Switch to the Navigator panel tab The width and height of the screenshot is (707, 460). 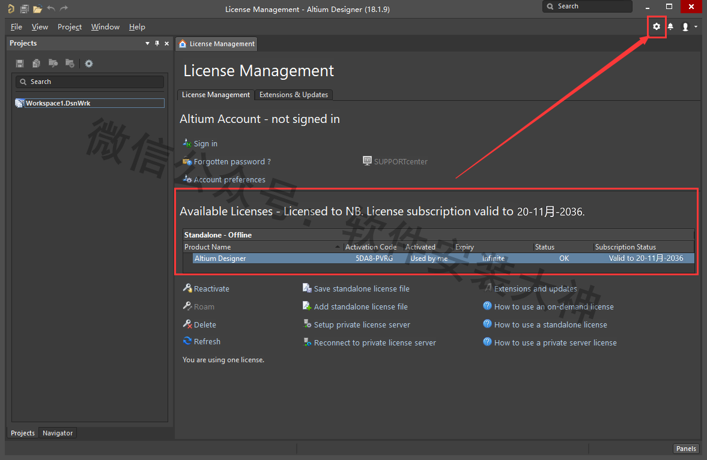coord(58,433)
